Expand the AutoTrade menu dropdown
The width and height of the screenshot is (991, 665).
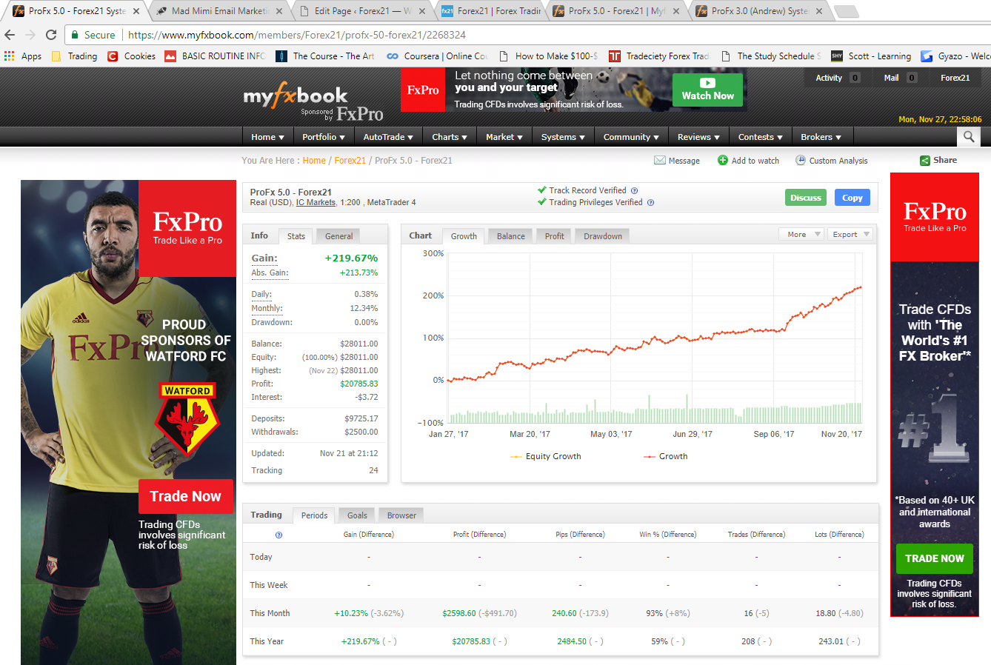388,137
